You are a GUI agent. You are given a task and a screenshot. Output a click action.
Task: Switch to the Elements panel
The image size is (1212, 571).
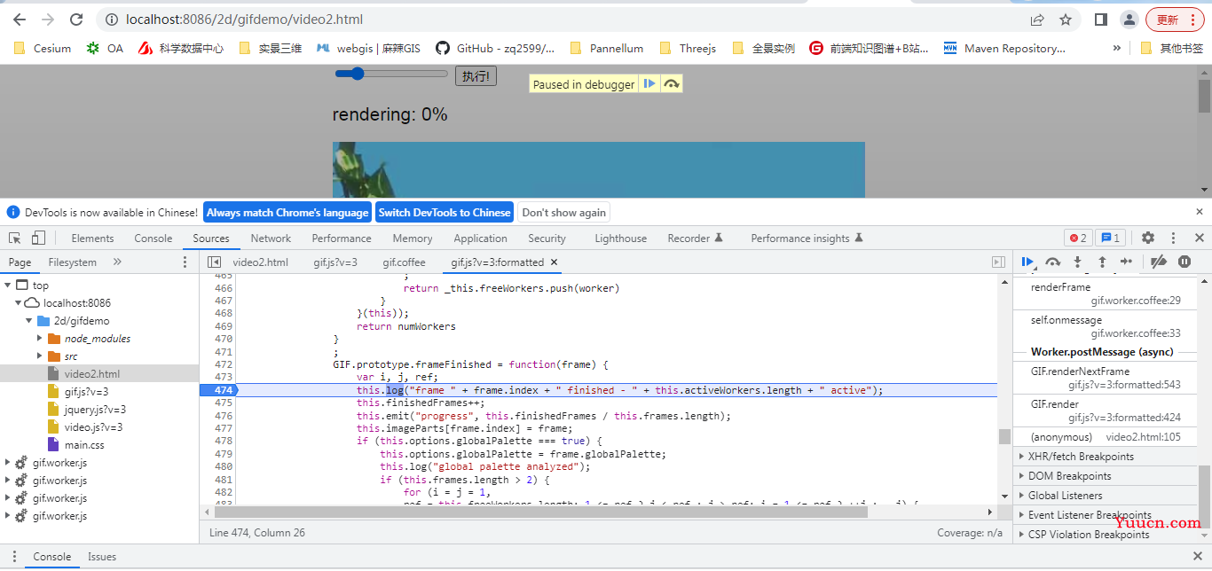click(92, 239)
